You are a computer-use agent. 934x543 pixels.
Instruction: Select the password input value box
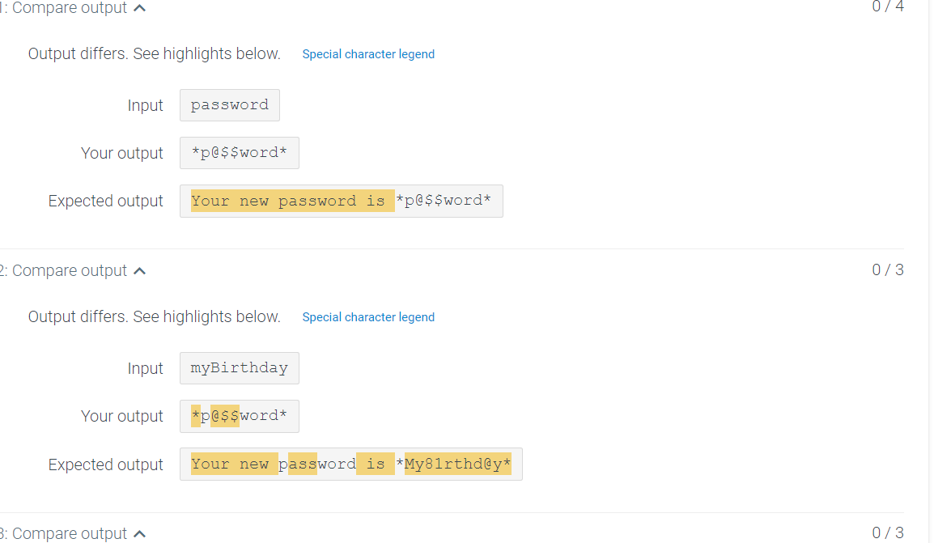click(229, 105)
